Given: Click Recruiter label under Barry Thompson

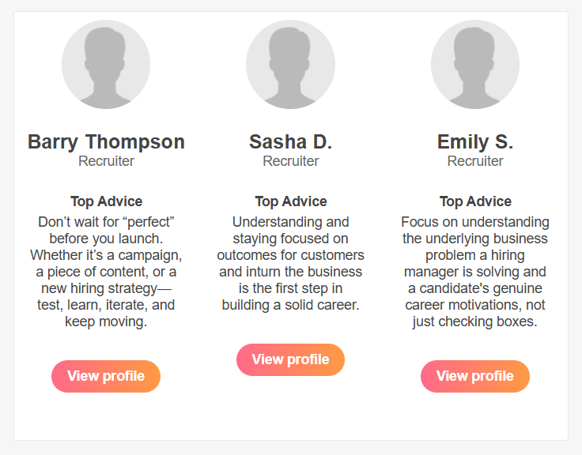Looking at the screenshot, I should tap(106, 161).
